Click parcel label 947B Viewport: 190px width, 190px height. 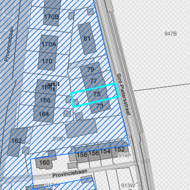(x=171, y=34)
